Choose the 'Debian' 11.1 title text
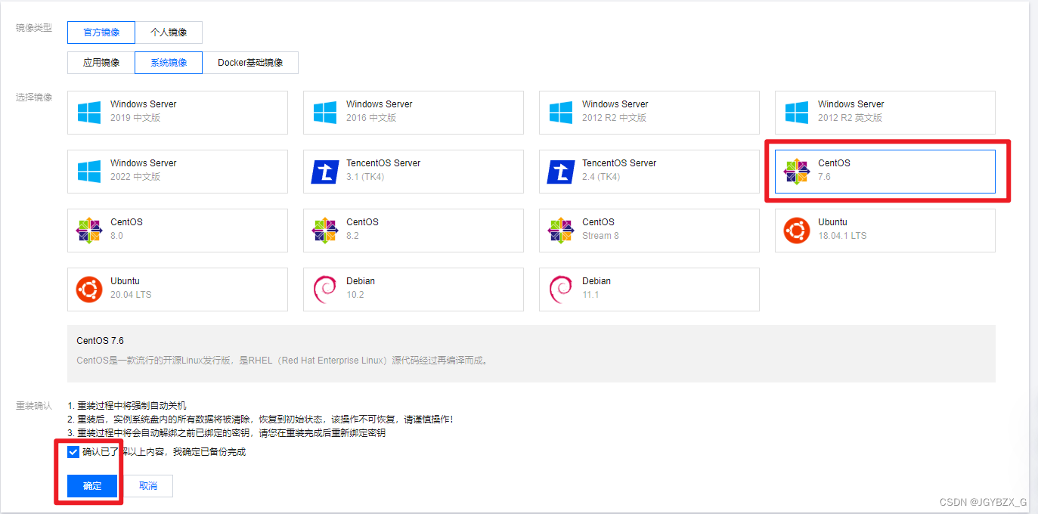 (x=596, y=281)
